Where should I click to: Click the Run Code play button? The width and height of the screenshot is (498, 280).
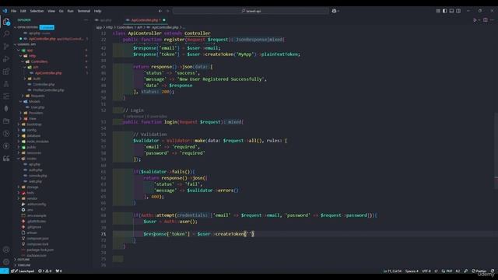pyautogui.click(x=475, y=20)
